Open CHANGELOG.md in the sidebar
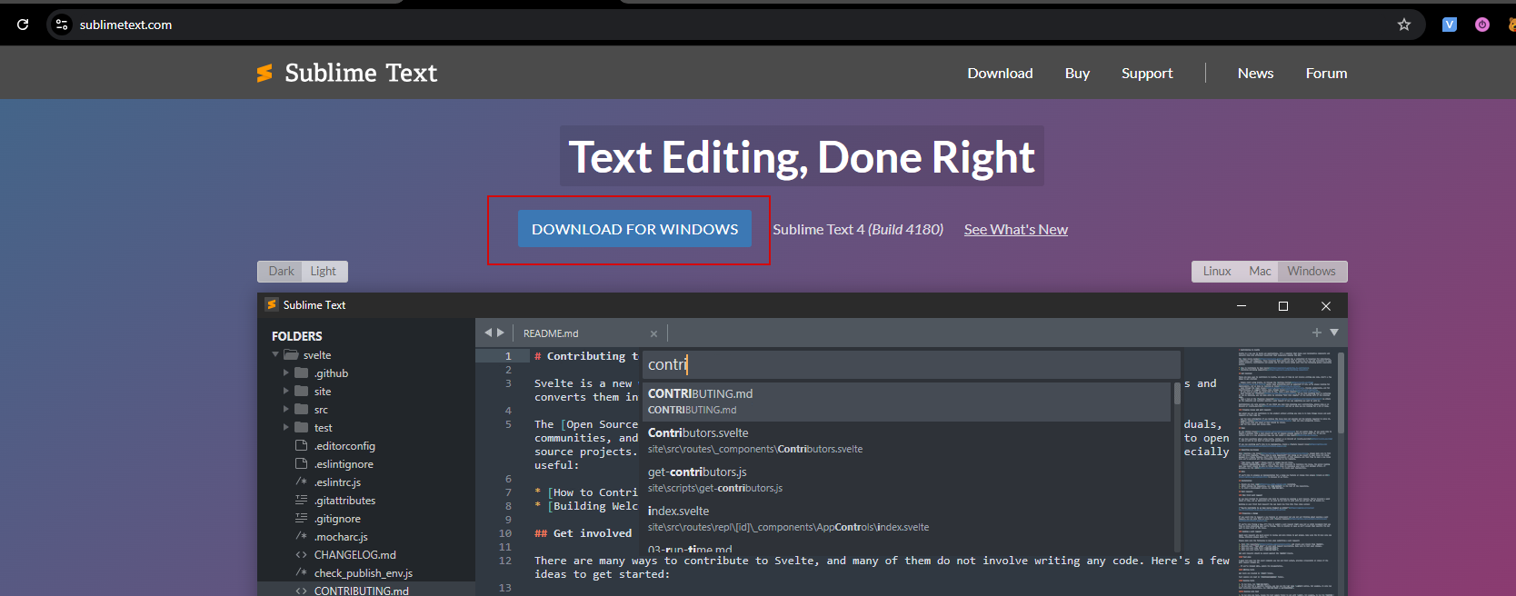This screenshot has height=596, width=1516. pyautogui.click(x=355, y=555)
